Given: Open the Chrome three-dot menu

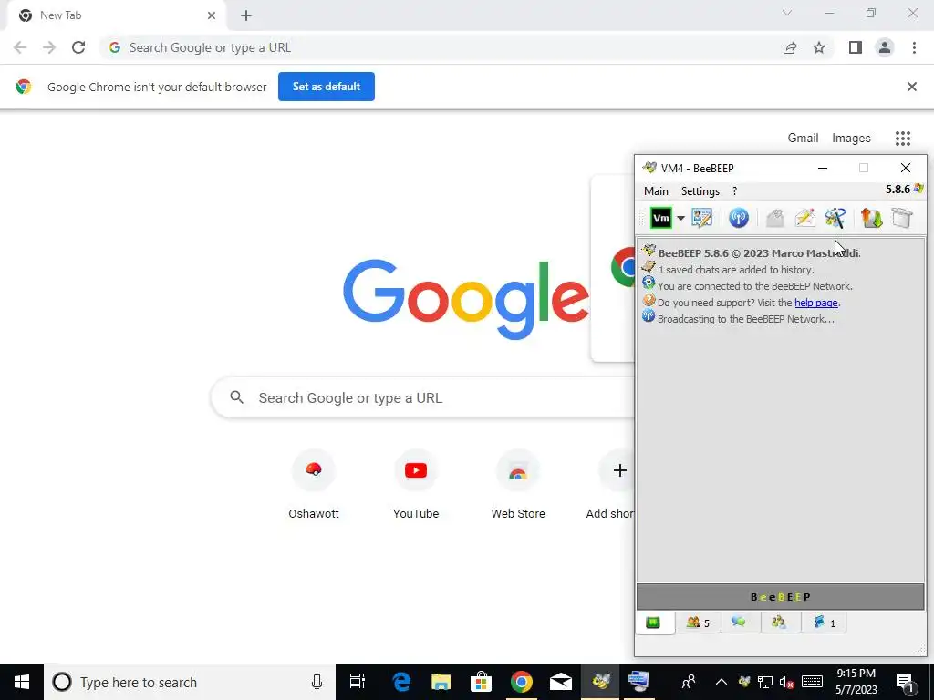Looking at the screenshot, I should point(914,47).
